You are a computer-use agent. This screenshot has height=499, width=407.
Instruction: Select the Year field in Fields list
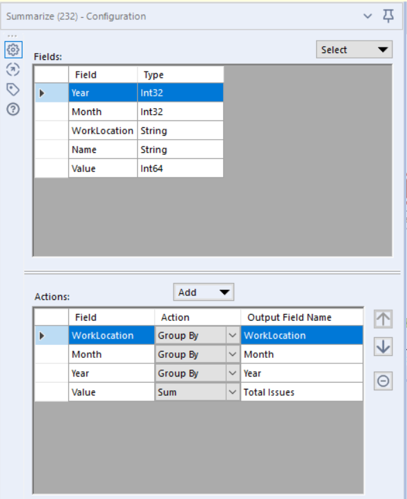click(103, 93)
